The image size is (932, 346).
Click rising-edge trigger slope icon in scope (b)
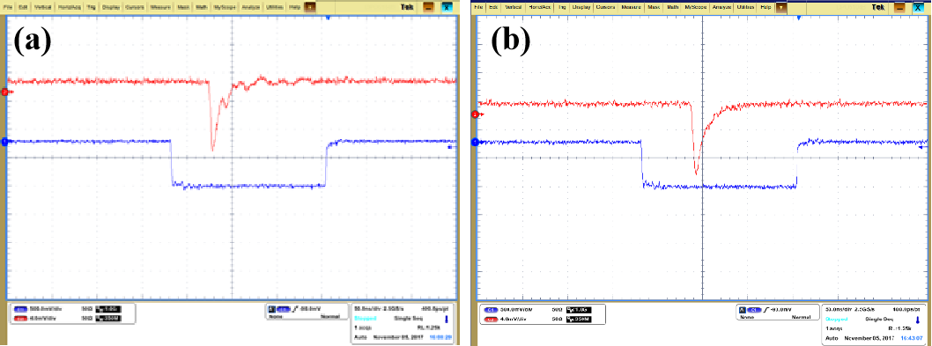point(767,310)
